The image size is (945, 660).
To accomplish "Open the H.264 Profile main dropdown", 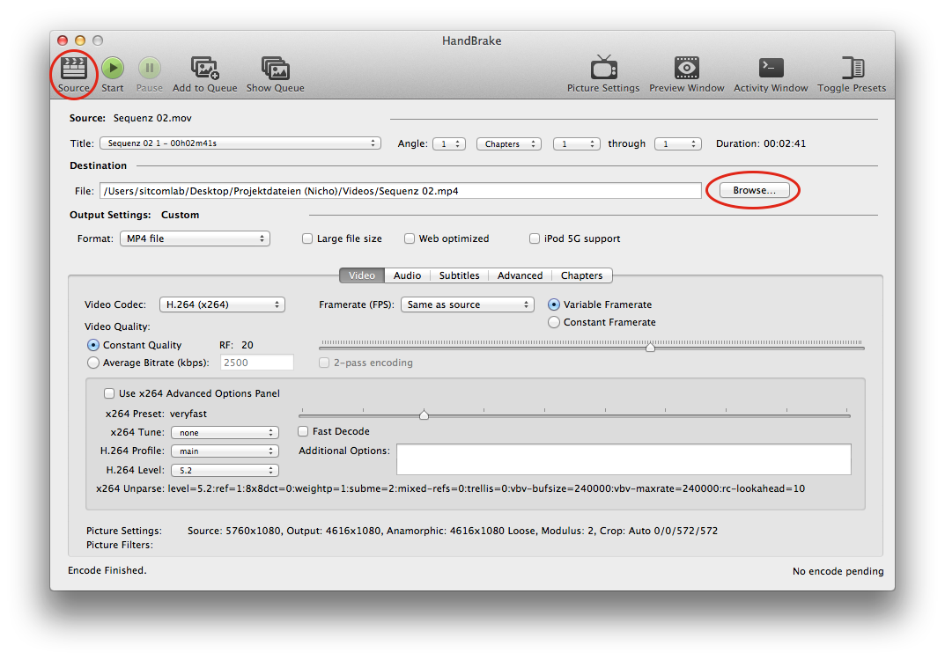I will pyautogui.click(x=225, y=451).
